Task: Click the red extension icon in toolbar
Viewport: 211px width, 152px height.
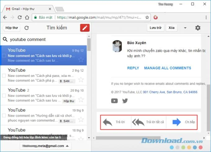Action: tap(155, 17)
